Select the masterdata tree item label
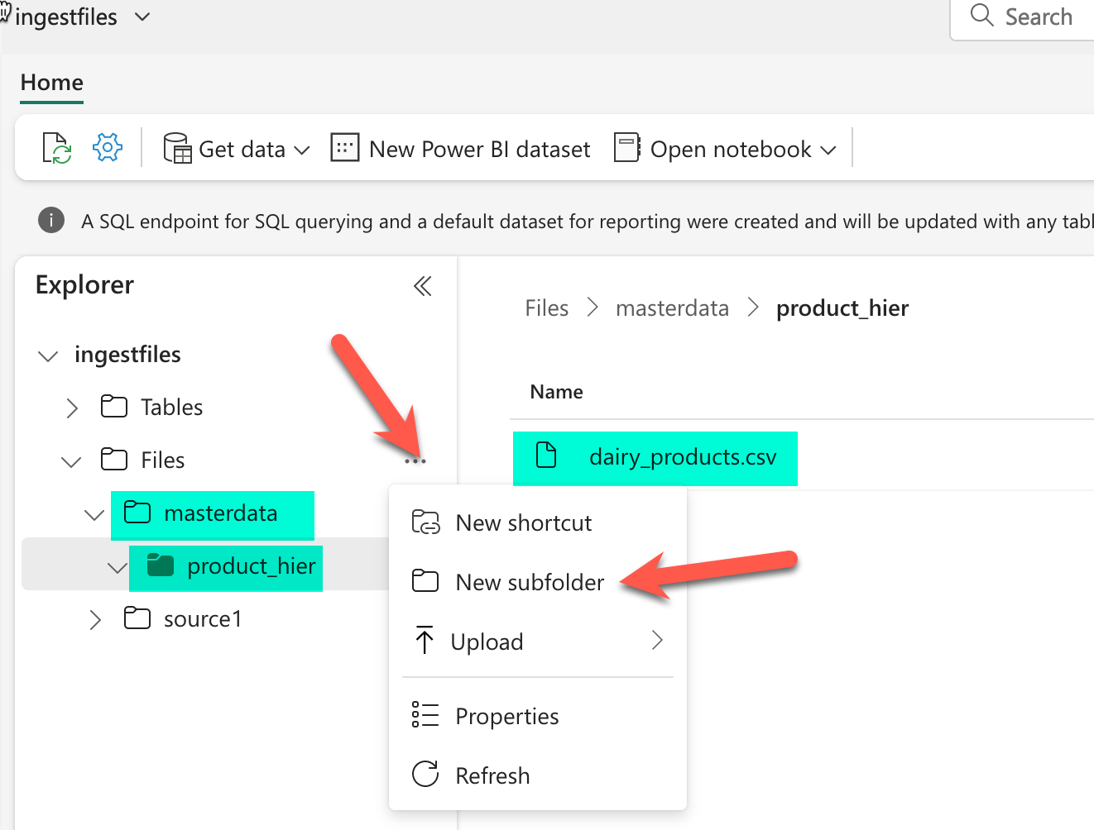1094x830 pixels. pyautogui.click(x=220, y=513)
